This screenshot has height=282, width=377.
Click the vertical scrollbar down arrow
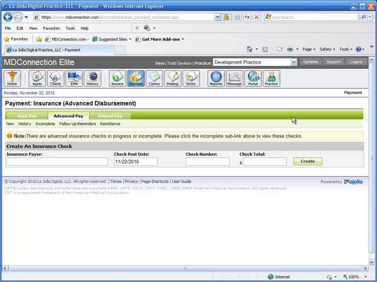(x=372, y=262)
